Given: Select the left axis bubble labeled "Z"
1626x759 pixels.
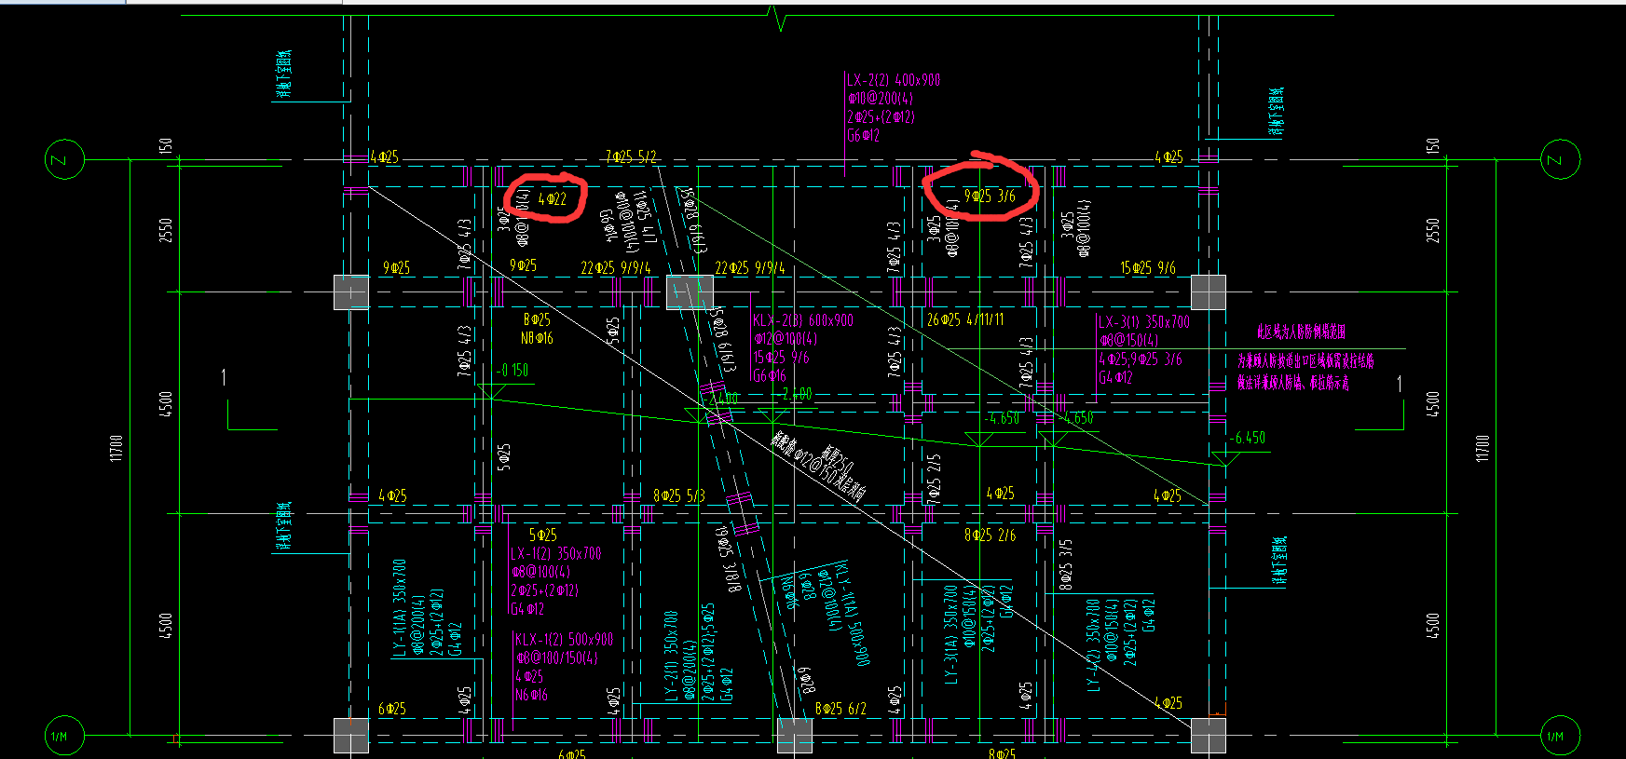Looking at the screenshot, I should coord(64,160).
